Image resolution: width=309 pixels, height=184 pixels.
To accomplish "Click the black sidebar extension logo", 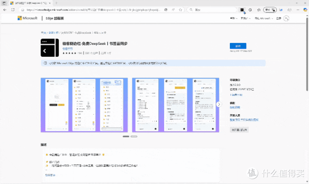I will click(50, 48).
